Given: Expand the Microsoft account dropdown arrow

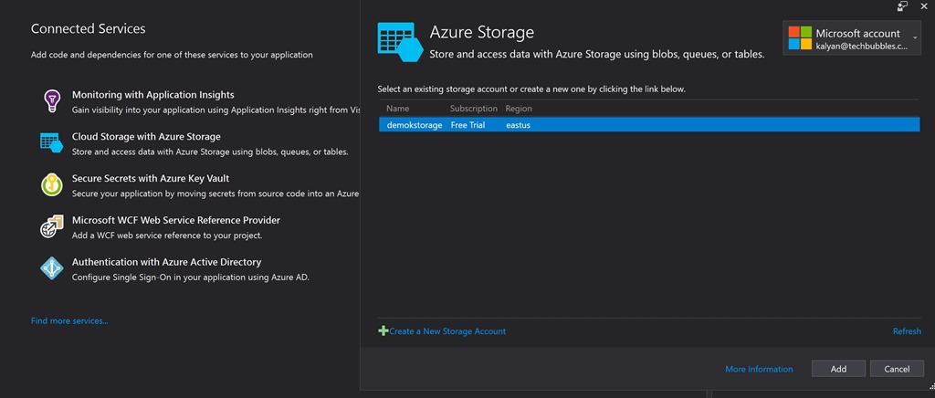Looking at the screenshot, I should point(915,38).
